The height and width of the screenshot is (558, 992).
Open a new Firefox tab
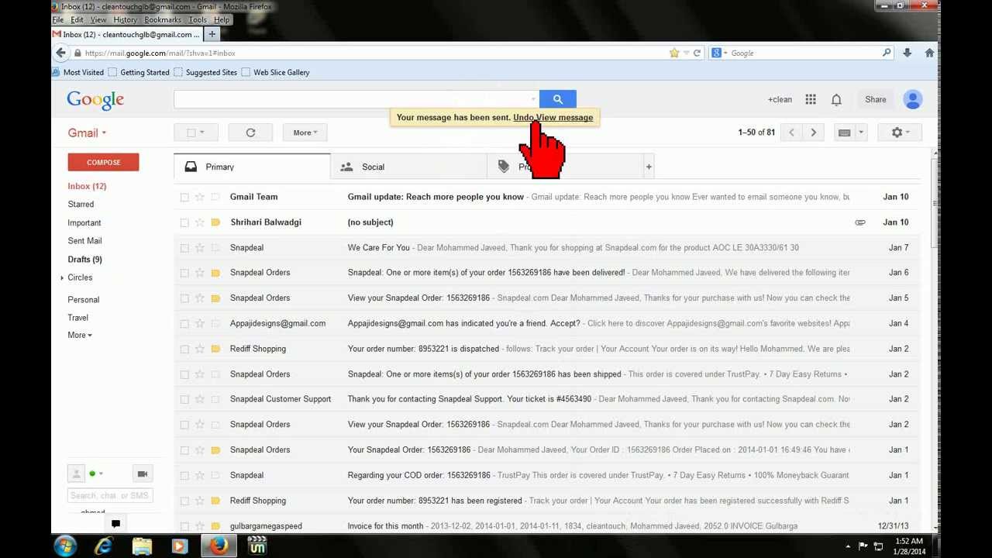click(212, 34)
